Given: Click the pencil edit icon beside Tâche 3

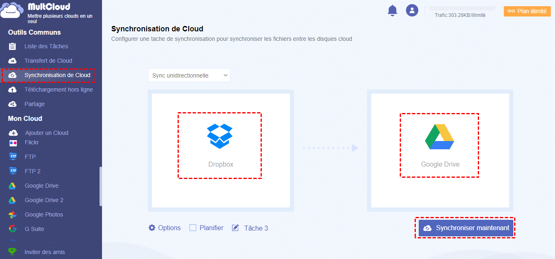Looking at the screenshot, I should point(235,228).
